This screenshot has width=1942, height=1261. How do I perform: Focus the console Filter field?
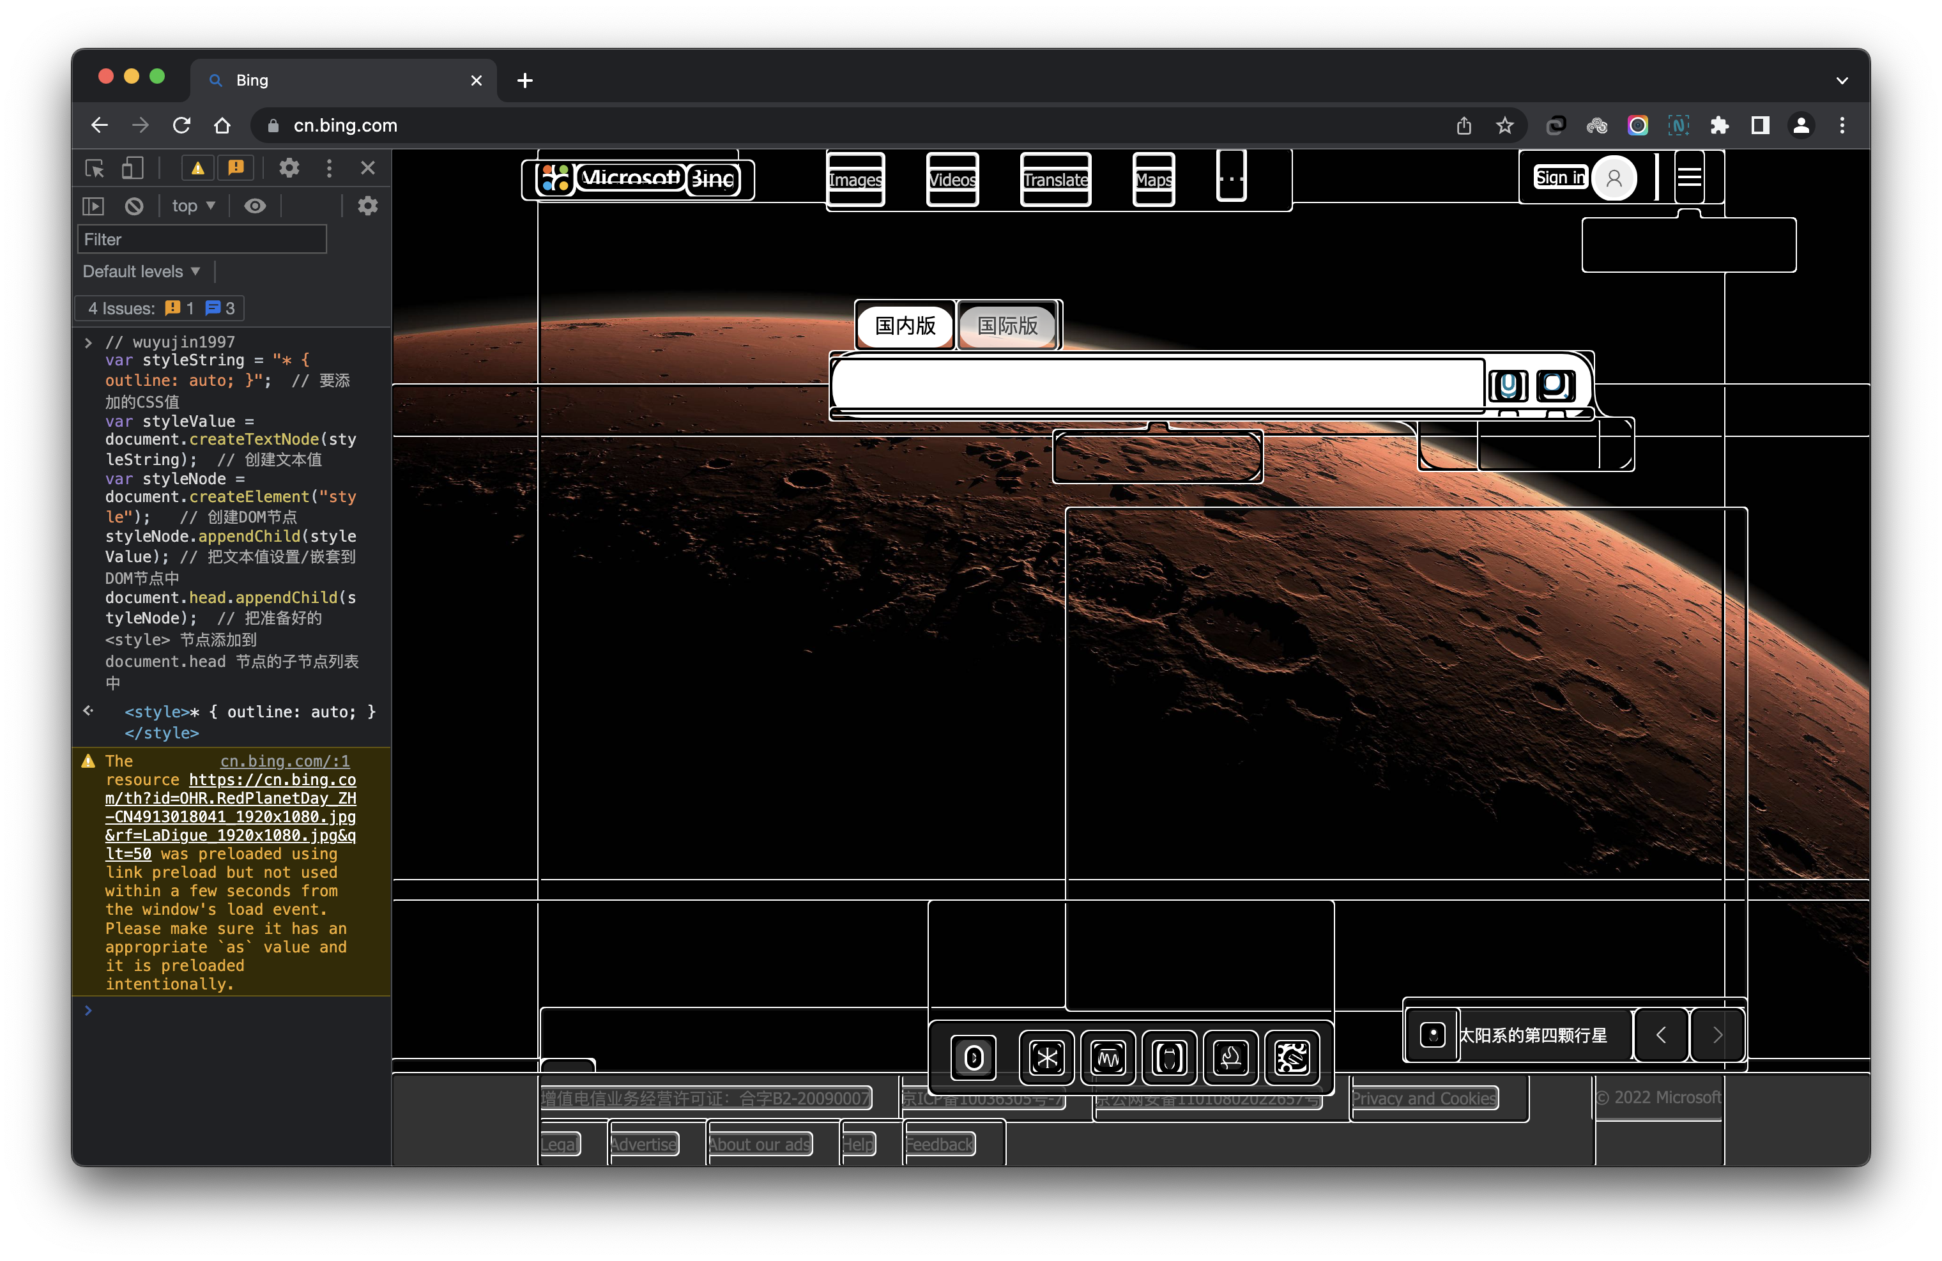tap(201, 239)
